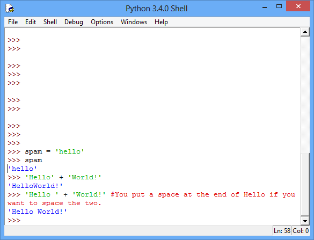Click the output 'Hello World!'
Screen dimensions: 314x240
(x=37, y=212)
